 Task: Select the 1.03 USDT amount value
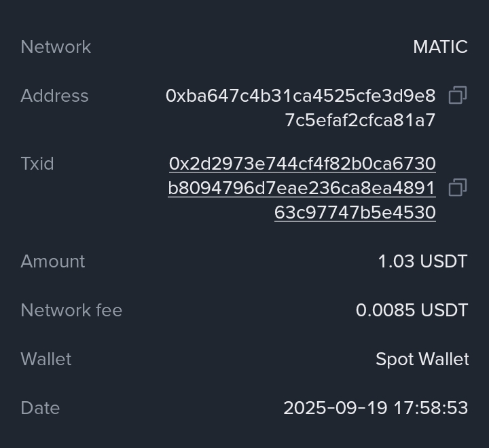[x=422, y=261]
